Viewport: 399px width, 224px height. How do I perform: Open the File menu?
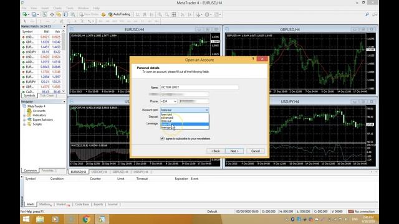pyautogui.click(x=24, y=8)
